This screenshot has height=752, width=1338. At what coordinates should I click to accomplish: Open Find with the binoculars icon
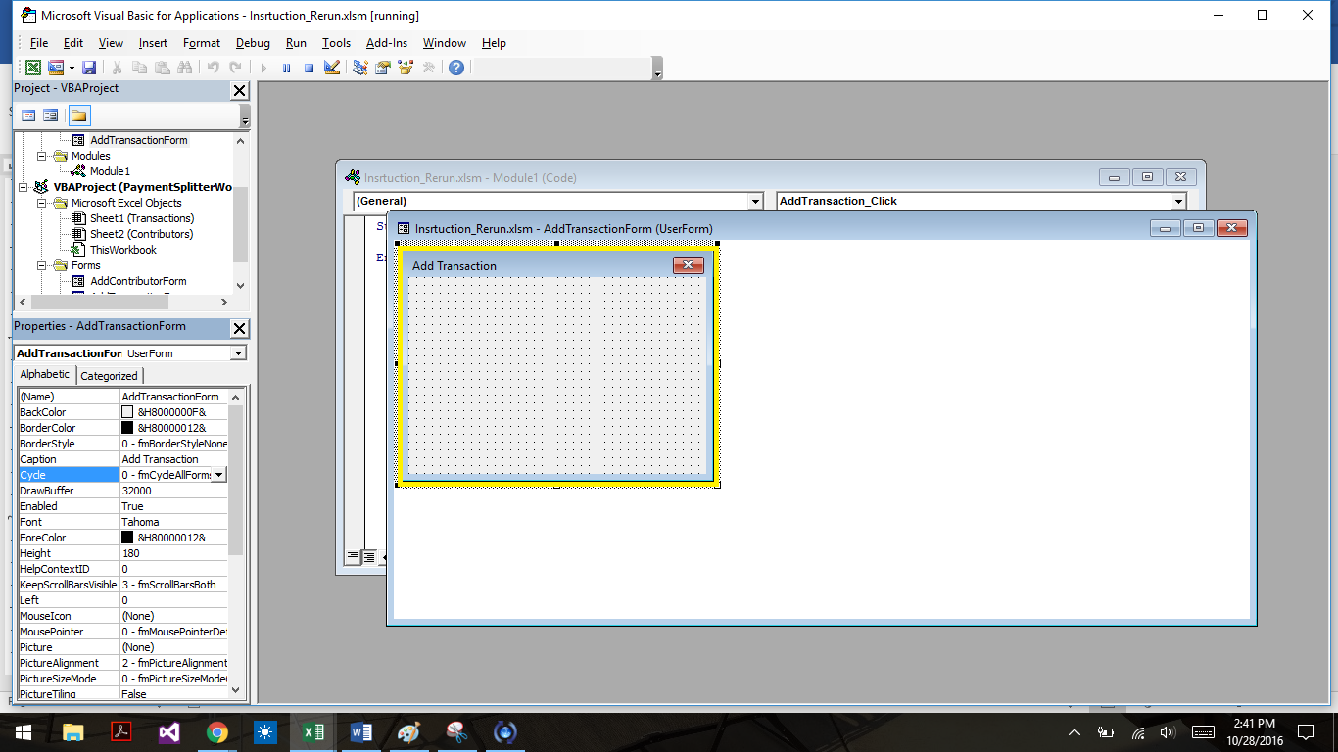pos(184,68)
